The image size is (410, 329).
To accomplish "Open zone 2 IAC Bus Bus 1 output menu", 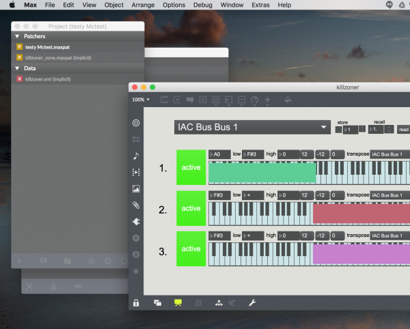I will coord(390,195).
